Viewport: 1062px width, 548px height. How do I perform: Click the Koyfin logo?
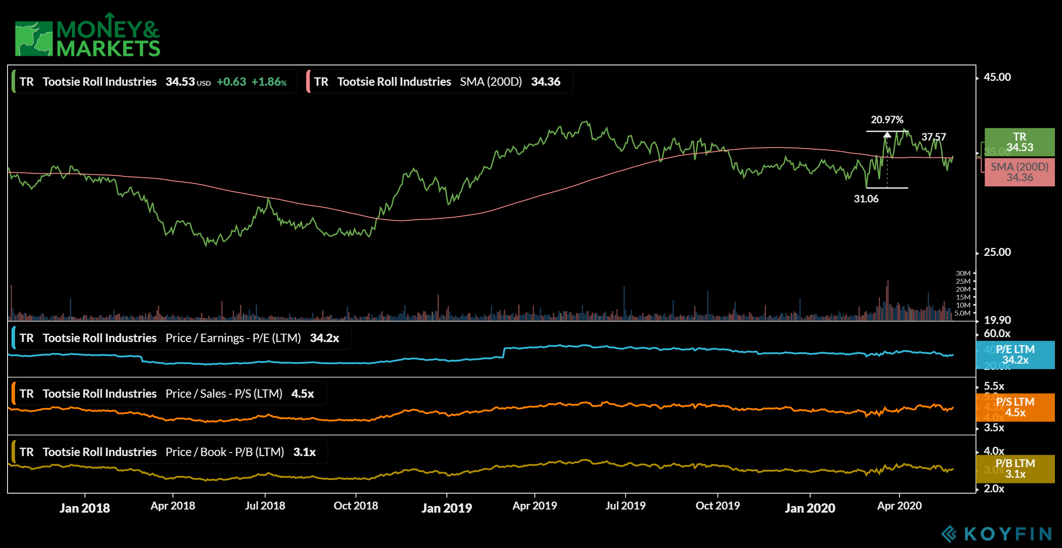coord(997,534)
